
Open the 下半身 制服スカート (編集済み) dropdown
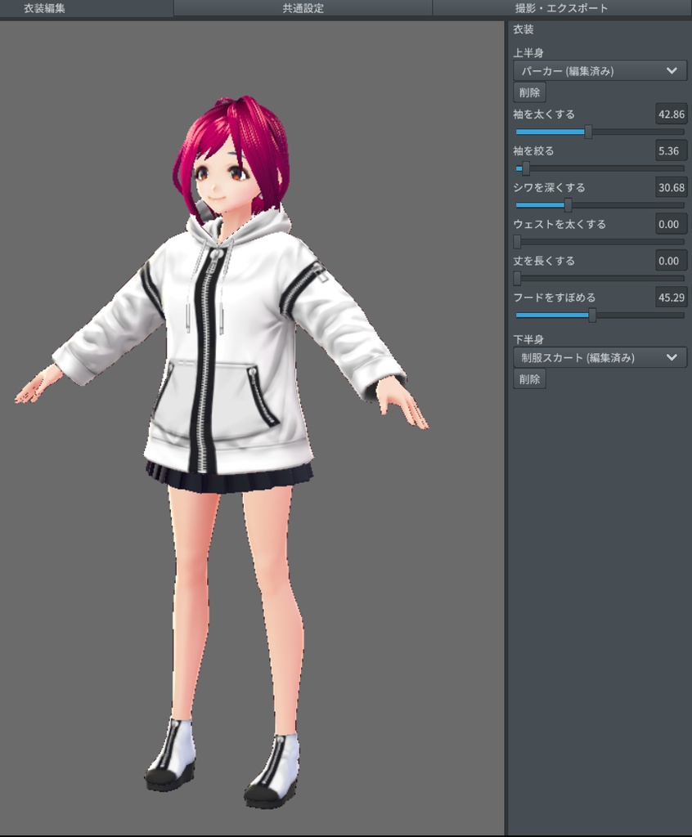[x=600, y=357]
